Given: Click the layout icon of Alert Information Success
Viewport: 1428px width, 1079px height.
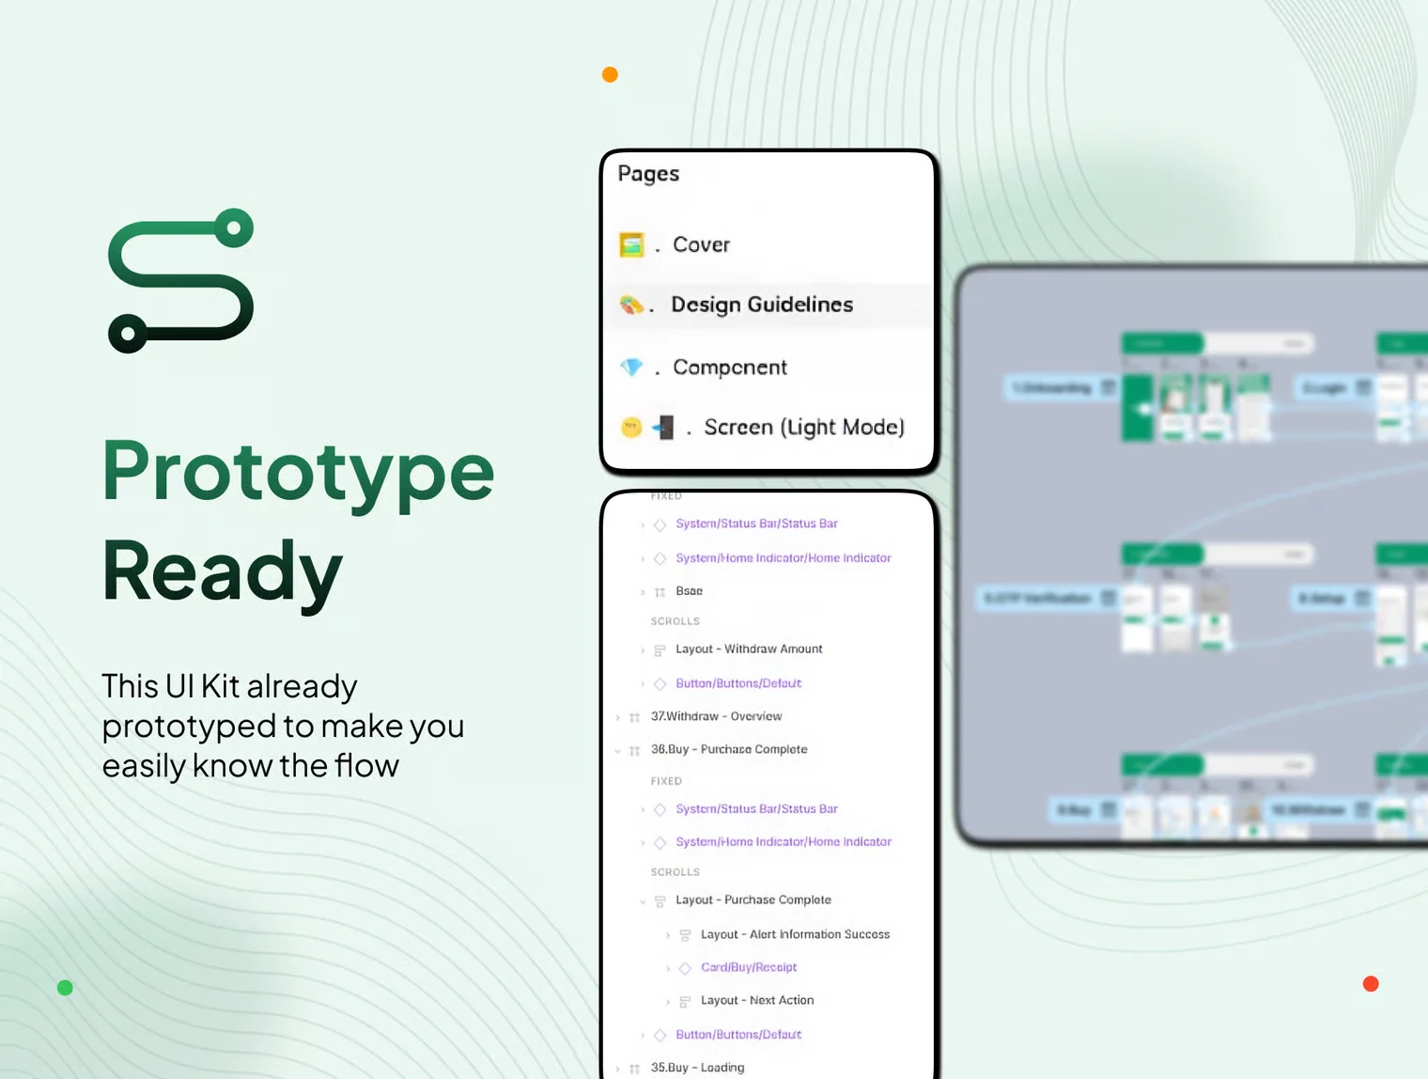Looking at the screenshot, I should pyautogui.click(x=685, y=935).
